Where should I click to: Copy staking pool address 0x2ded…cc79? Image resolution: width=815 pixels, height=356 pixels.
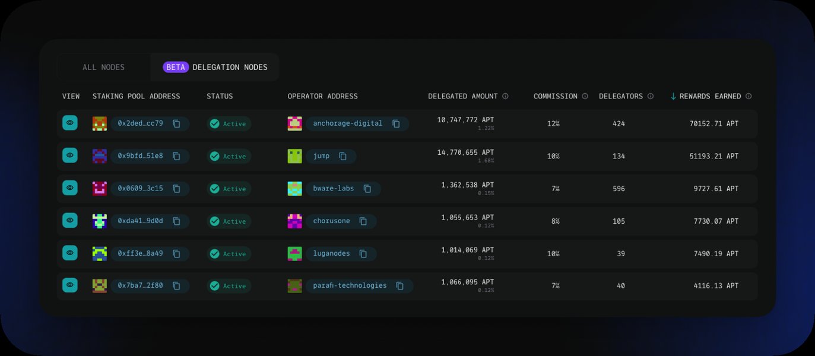coord(176,123)
